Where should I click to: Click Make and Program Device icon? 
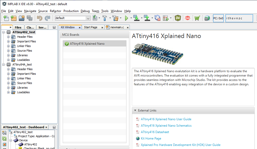coord(136,18)
